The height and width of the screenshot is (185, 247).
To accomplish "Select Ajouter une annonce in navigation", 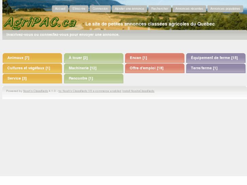I will 129,9.
